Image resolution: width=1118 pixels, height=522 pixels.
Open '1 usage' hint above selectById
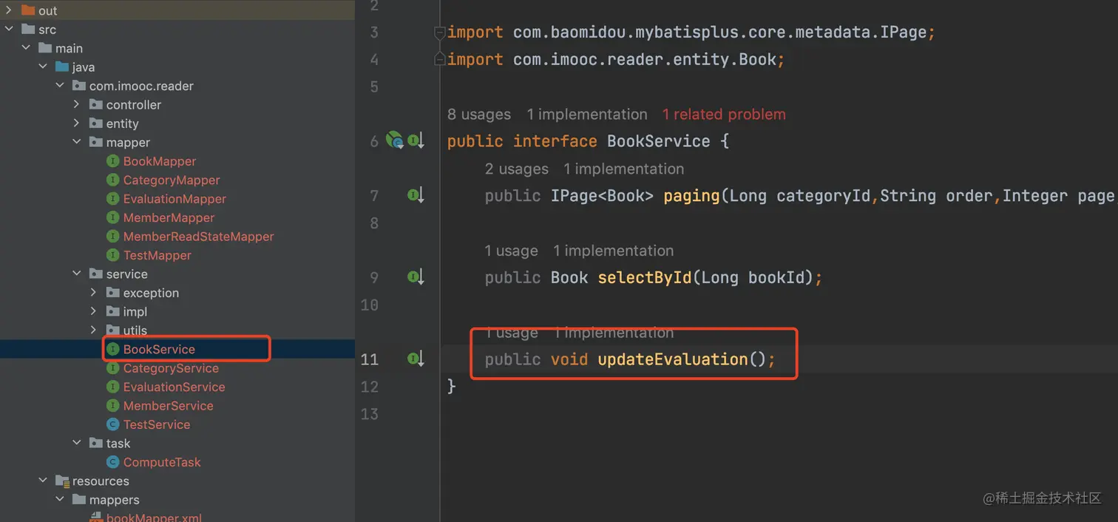pyautogui.click(x=512, y=251)
